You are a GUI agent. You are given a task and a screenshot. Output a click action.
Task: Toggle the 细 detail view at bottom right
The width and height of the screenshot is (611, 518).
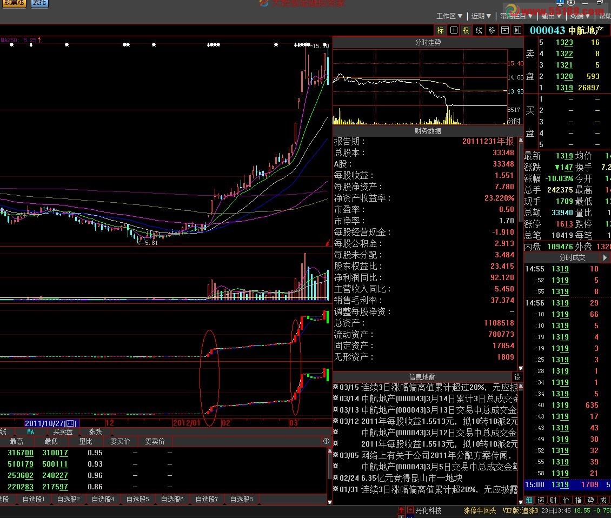529,500
